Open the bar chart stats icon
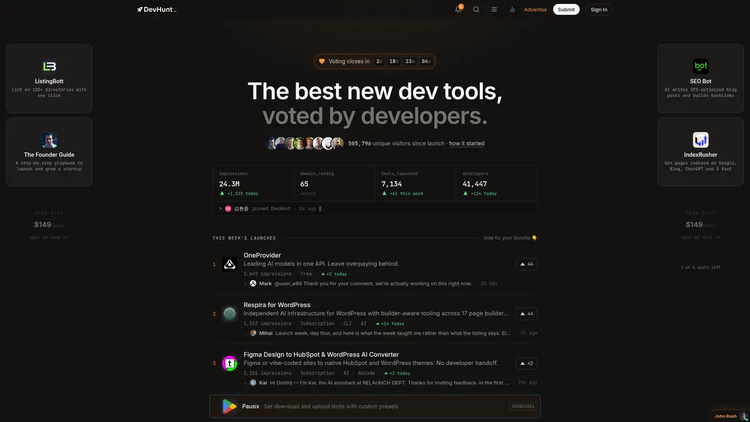The height and width of the screenshot is (422, 750). click(x=512, y=9)
